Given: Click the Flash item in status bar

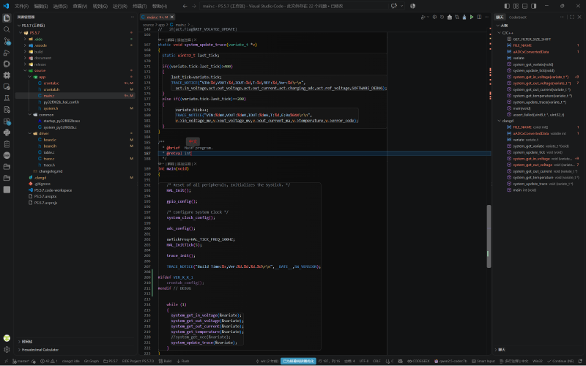Looking at the screenshot, I should 183,361.
